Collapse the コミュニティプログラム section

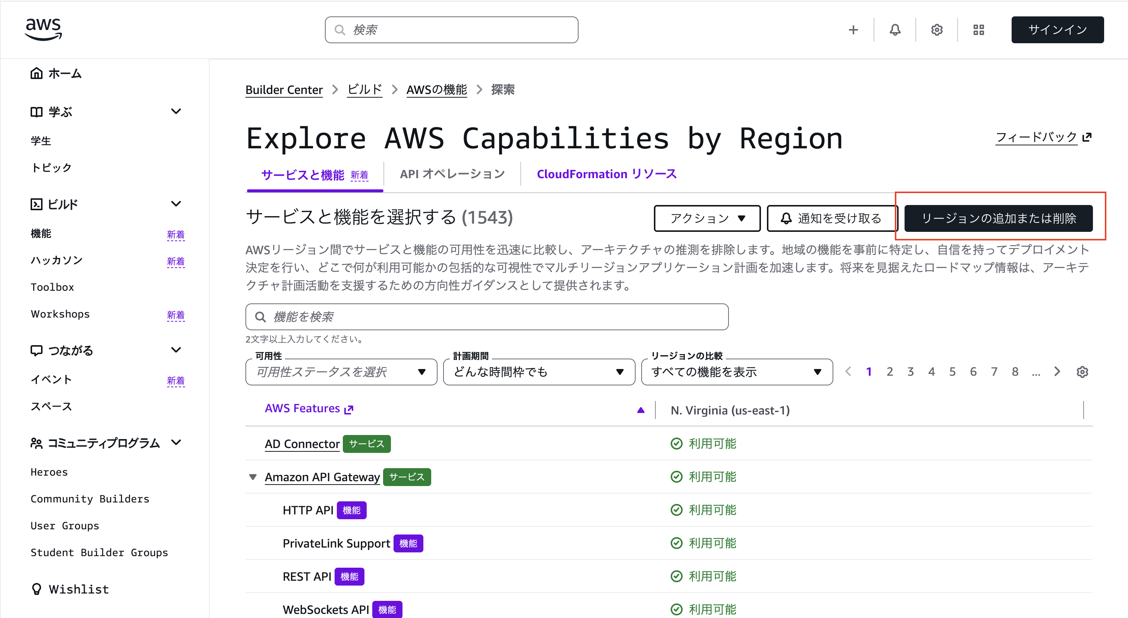pyautogui.click(x=176, y=442)
